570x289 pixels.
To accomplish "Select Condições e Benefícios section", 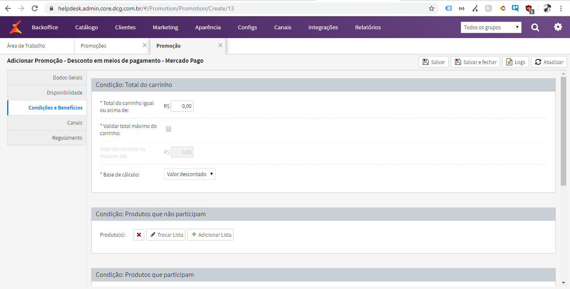I will [x=47, y=108].
